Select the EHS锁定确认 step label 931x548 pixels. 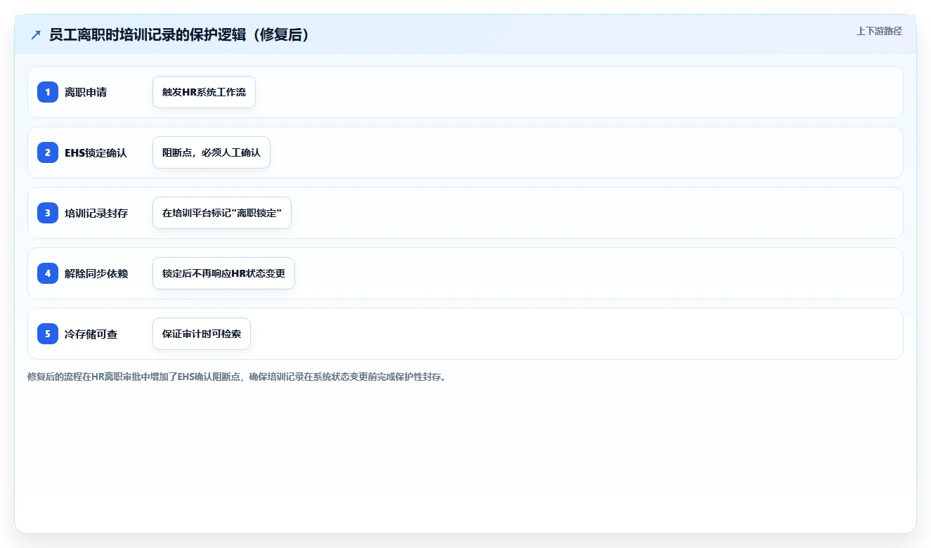pyautogui.click(x=96, y=152)
